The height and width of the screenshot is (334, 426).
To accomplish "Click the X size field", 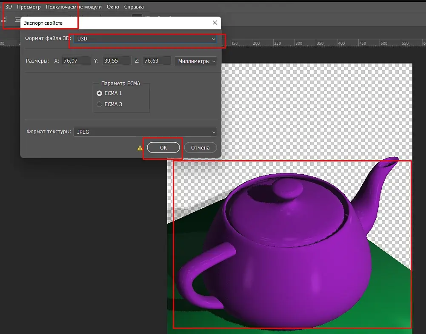I will [76, 61].
